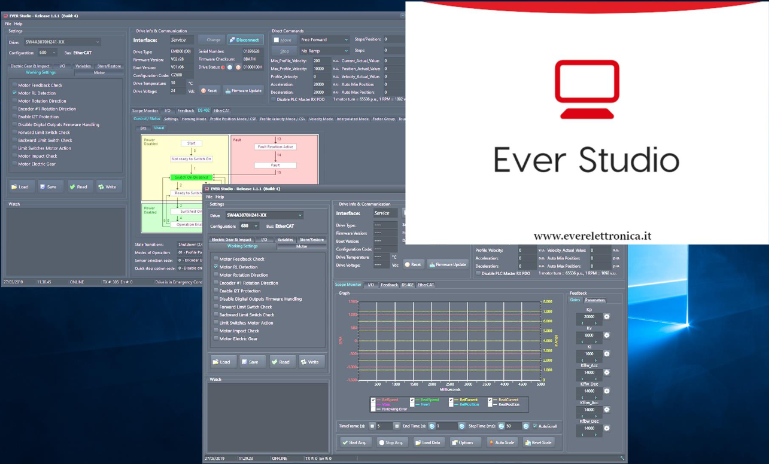Screen dimensions: 769x464
Task: Select Motor tab in the offline window
Action: (302, 246)
